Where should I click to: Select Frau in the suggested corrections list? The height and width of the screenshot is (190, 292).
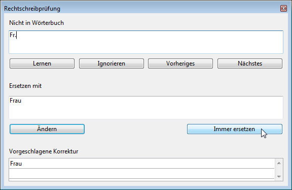pyautogui.click(x=141, y=164)
